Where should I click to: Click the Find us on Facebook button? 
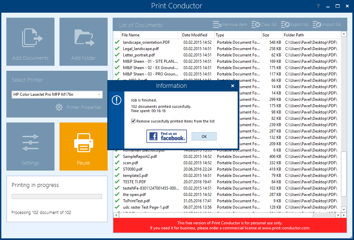[166, 136]
